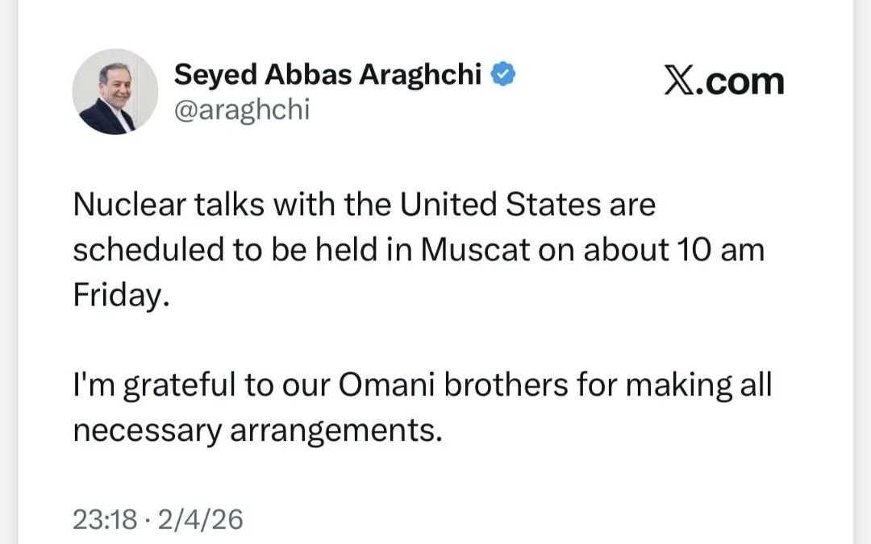Image resolution: width=871 pixels, height=544 pixels.
Task: Click the 23:18 post time
Action: click(105, 519)
